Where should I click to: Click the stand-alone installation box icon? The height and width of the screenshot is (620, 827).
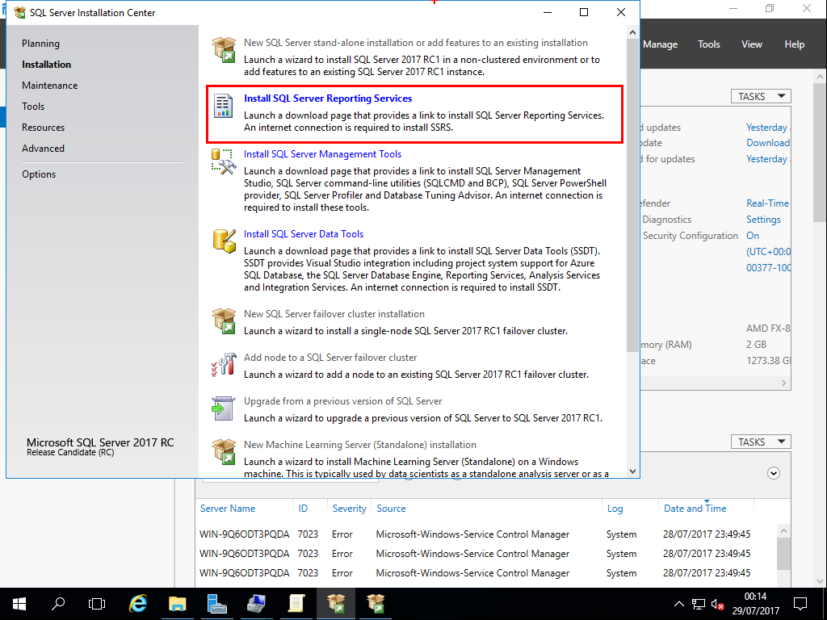point(224,49)
